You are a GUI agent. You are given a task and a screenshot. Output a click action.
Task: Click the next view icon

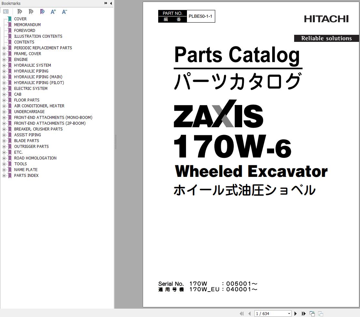click(x=321, y=313)
